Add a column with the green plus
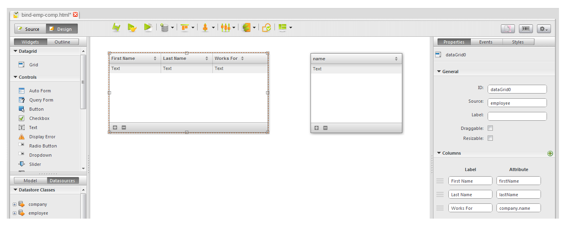571x229 pixels. coord(550,153)
